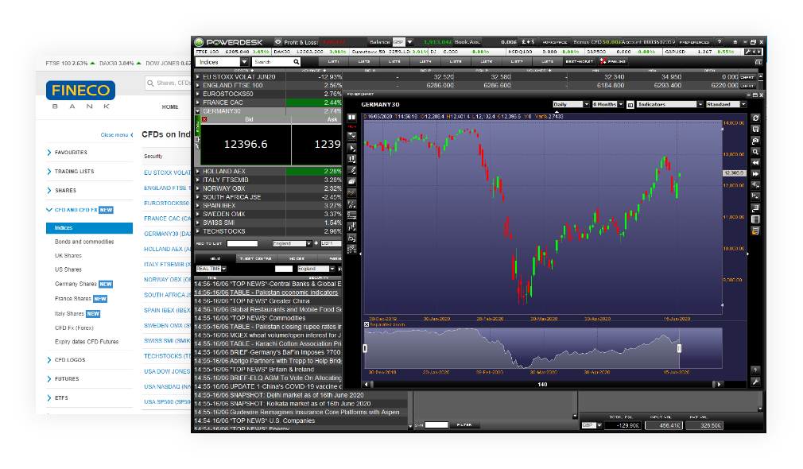Select the line drawing tool on chart toolbar
This screenshot has height=469, width=803.
[352, 170]
